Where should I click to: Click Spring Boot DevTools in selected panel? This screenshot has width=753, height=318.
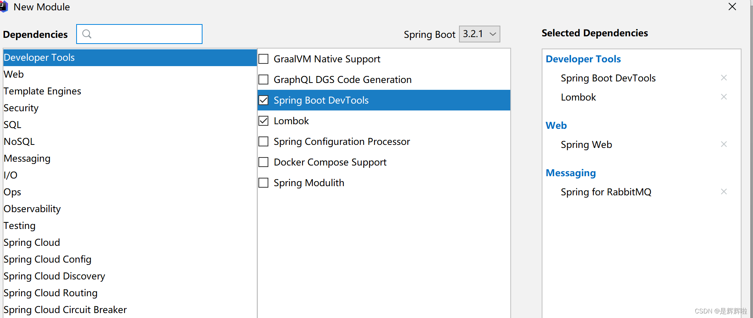tap(608, 78)
